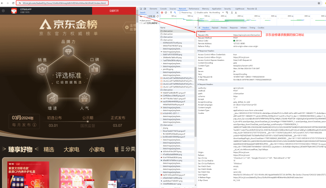Switch to the Console tab
The width and height of the screenshot is (326, 188).
(x=163, y=9)
